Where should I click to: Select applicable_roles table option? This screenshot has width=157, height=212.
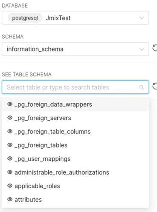coord(76,186)
